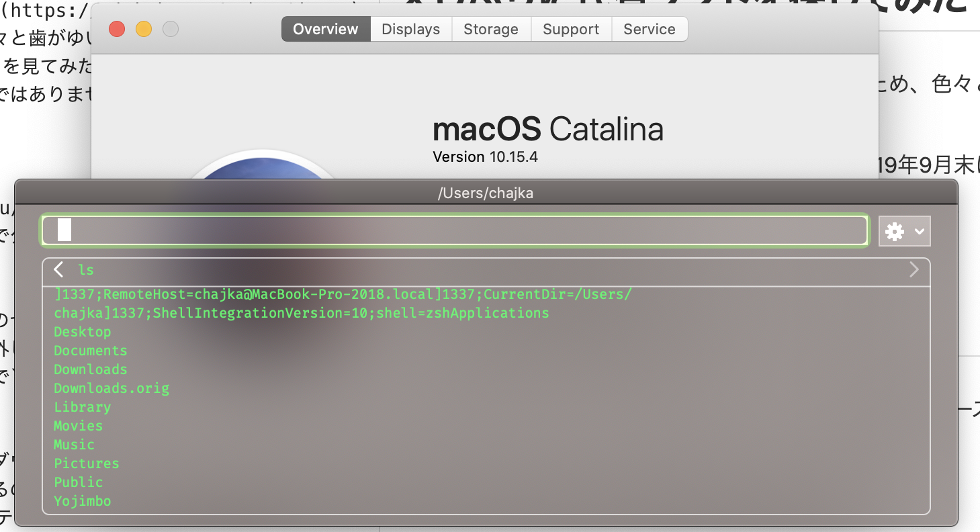Click the macOS Catalina title

tap(548, 129)
